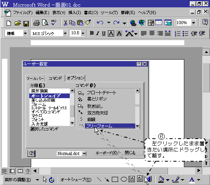This screenshot has height=185, width=210.
Task: Open the オートシェイプ(U) menu
Action: tap(76, 180)
